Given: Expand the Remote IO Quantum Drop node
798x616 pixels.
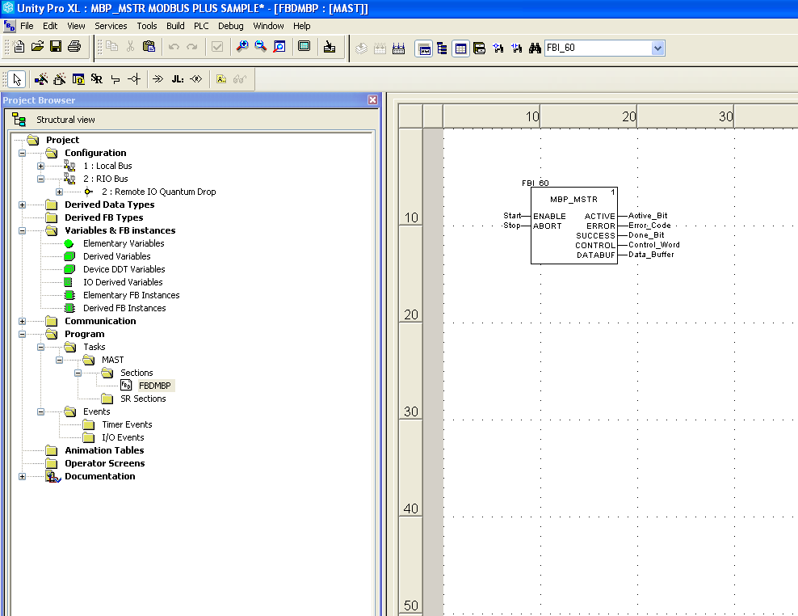Looking at the screenshot, I should pyautogui.click(x=60, y=192).
